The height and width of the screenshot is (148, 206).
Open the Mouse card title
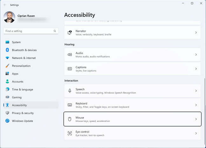[80, 118]
